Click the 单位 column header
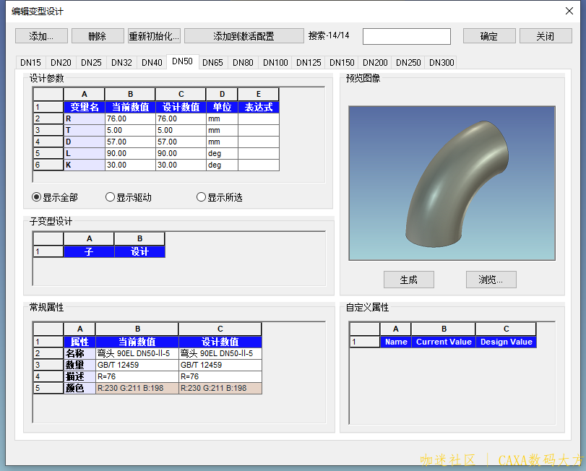The width and height of the screenshot is (586, 471). 222,107
